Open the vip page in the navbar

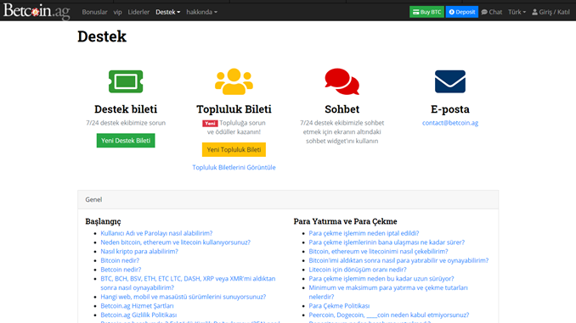pos(117,12)
